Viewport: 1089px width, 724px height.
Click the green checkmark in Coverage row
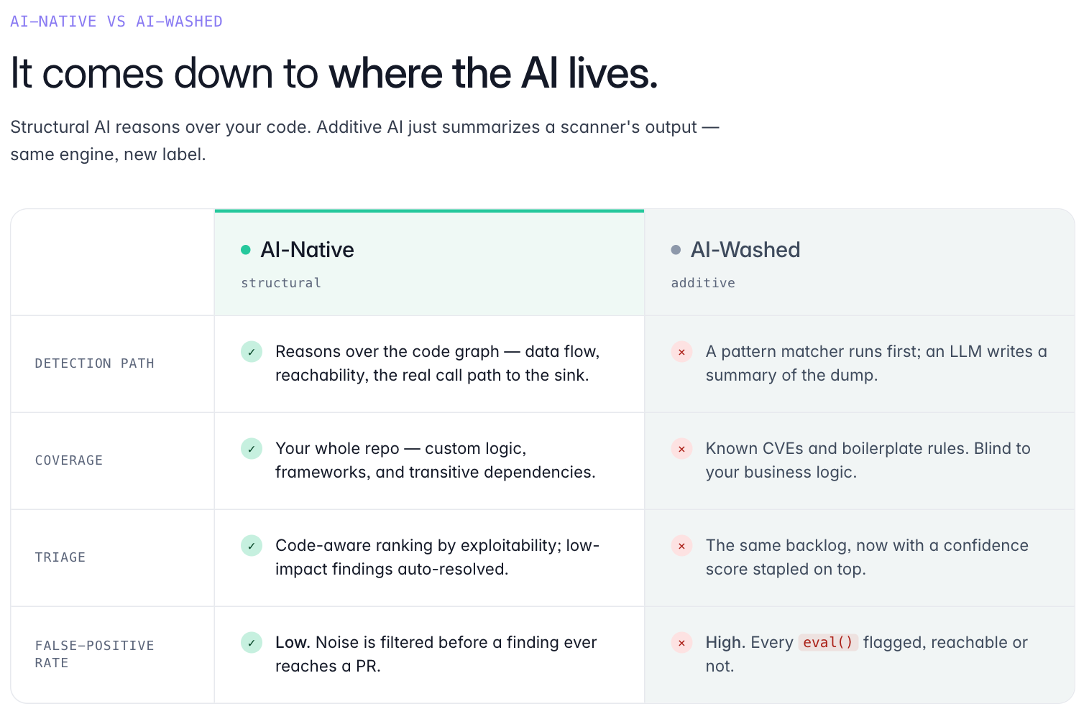tap(252, 449)
